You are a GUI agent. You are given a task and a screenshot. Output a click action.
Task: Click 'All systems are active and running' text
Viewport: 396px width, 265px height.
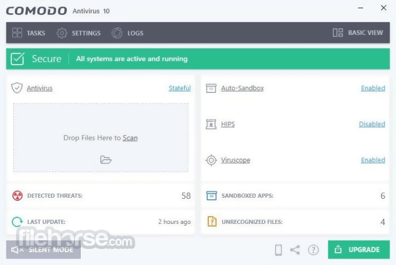132,59
